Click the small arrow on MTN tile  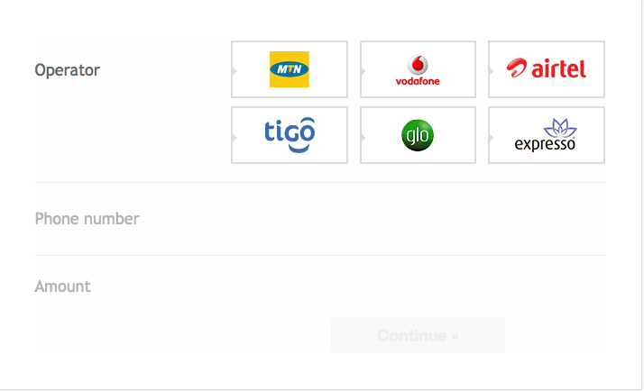(235, 71)
